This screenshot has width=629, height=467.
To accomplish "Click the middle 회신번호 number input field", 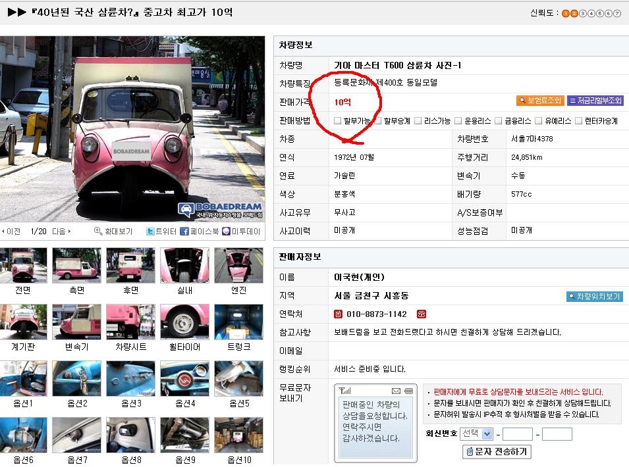I will click(517, 434).
